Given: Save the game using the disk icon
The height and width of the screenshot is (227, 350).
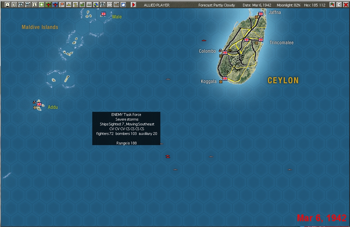Looking at the screenshot, I should (7, 4).
